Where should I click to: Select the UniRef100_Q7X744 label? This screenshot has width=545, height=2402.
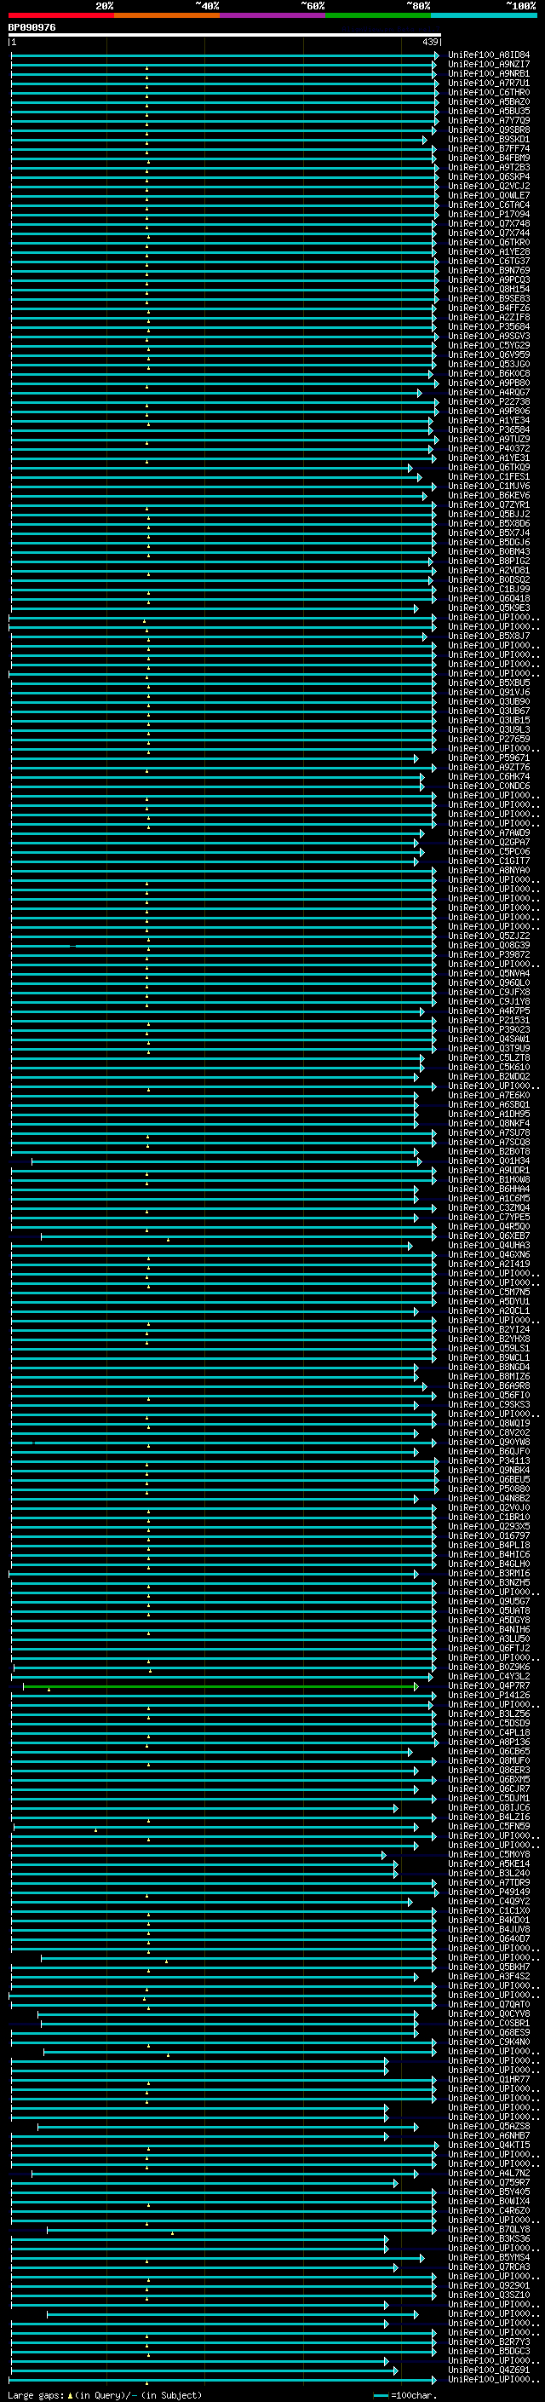point(489,233)
